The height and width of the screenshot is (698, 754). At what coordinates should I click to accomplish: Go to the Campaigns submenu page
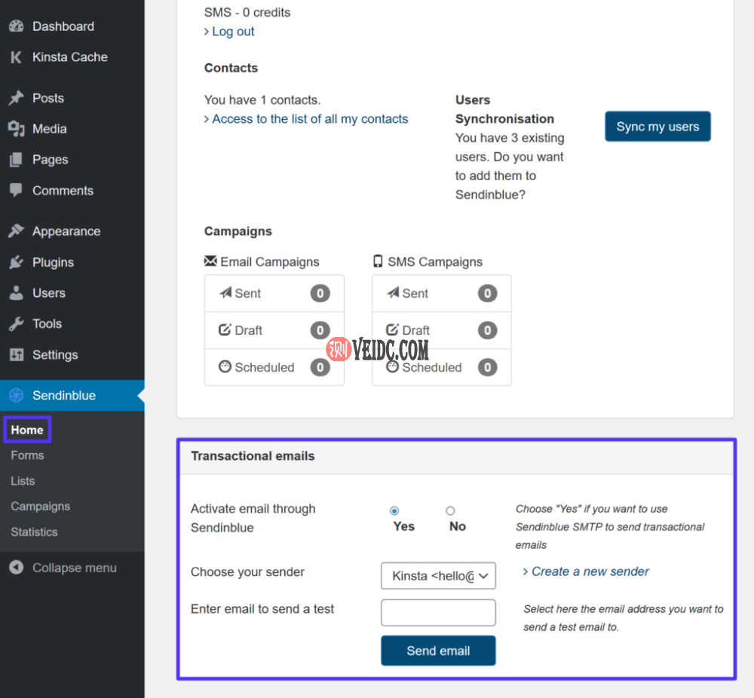click(x=40, y=507)
